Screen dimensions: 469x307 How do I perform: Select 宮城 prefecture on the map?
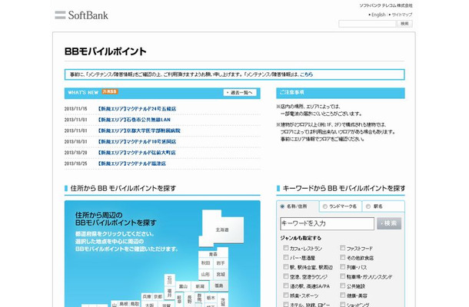click(221, 274)
